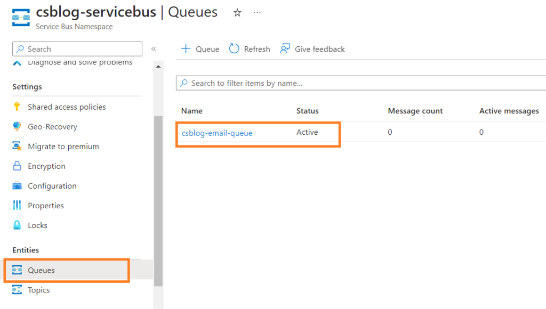The height and width of the screenshot is (309, 546).
Task: Open the more options ellipsis menu
Action: (257, 13)
